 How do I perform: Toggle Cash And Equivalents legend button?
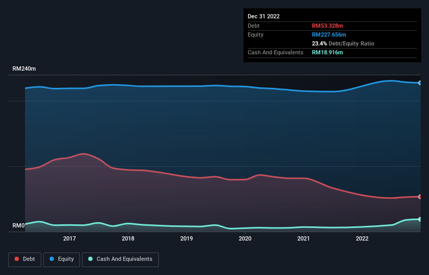click(x=120, y=259)
